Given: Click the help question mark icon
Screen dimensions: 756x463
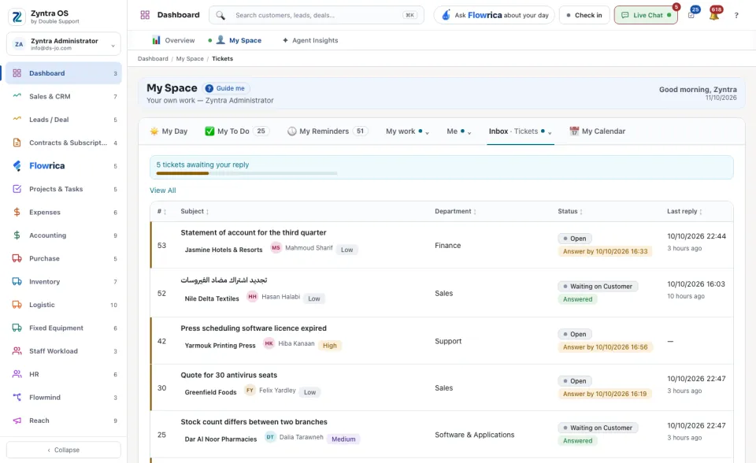Looking at the screenshot, I should coord(736,16).
